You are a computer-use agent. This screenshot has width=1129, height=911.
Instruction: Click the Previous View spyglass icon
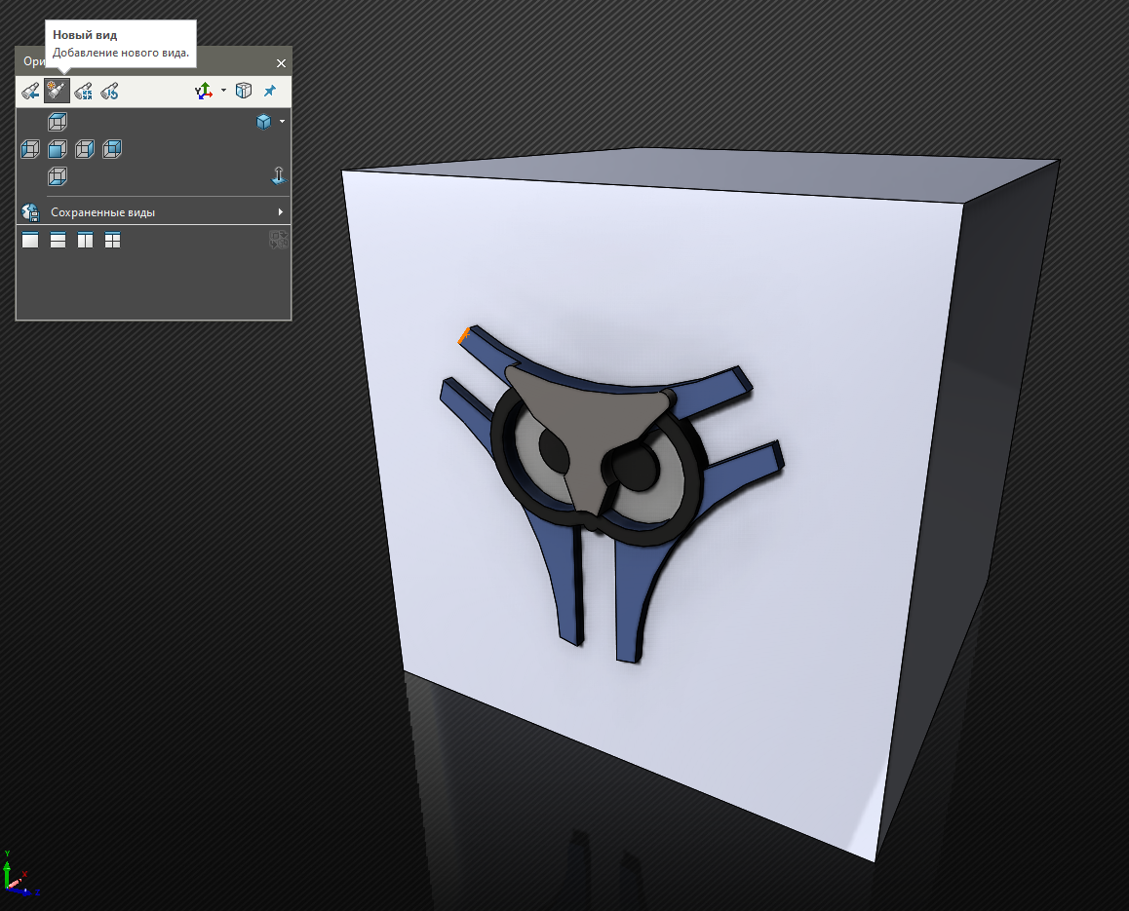[30, 92]
